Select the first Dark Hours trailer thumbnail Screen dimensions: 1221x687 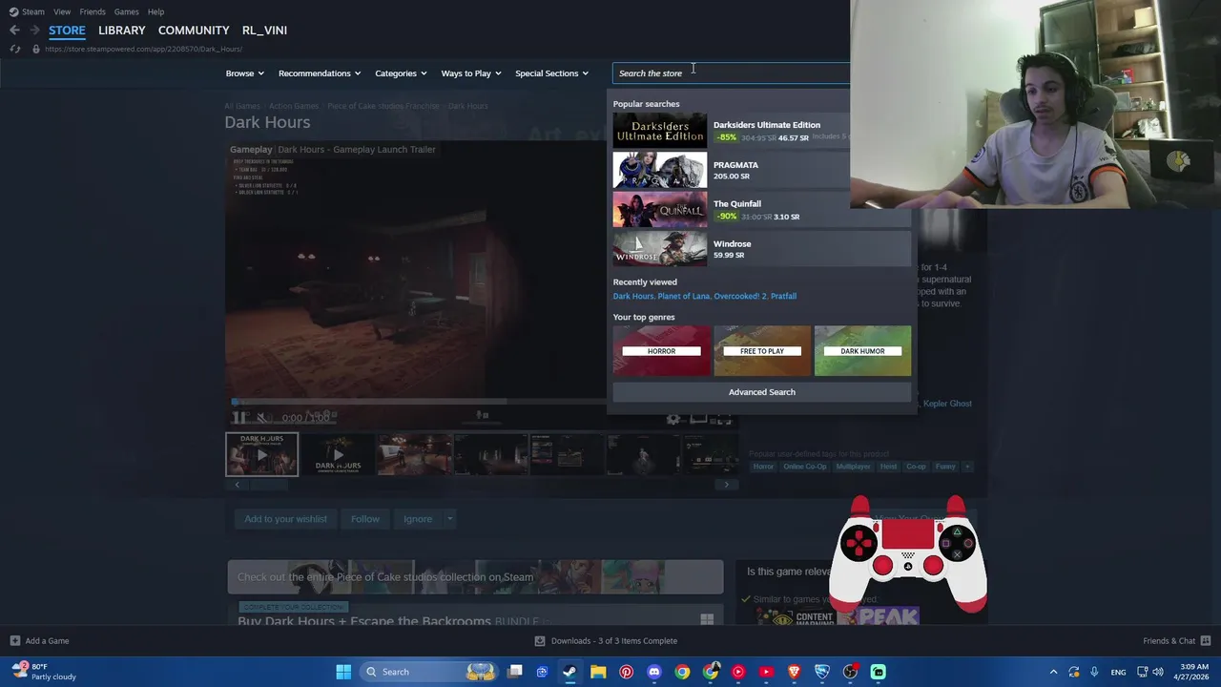coord(261,454)
